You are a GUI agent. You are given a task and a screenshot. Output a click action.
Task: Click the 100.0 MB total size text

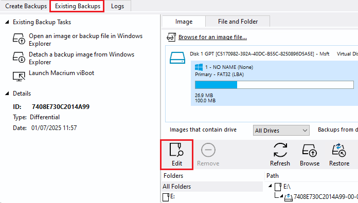click(x=205, y=101)
